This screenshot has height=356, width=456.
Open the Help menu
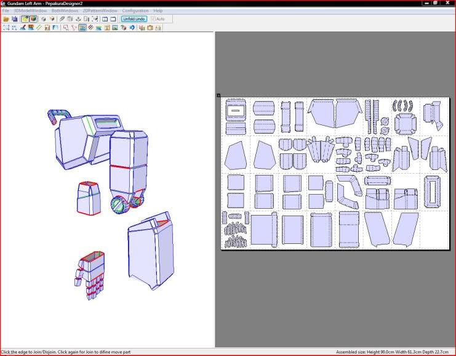[x=158, y=11]
